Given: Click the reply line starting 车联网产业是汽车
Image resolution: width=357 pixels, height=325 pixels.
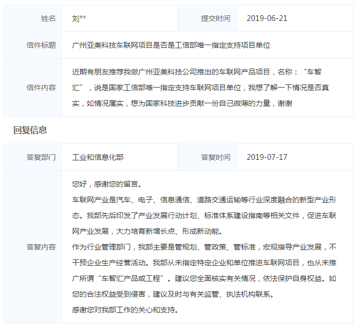Looking at the screenshot, I should [204, 200].
